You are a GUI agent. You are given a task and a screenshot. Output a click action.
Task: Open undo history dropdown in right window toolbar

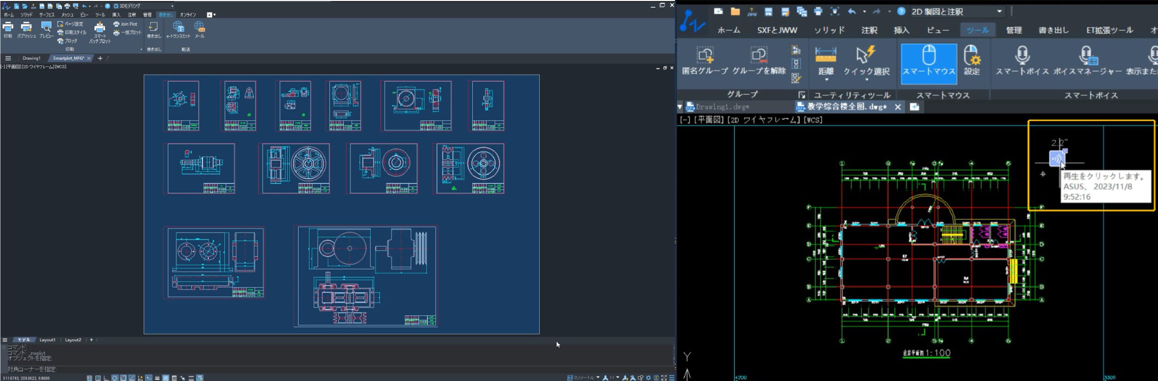pos(864,11)
